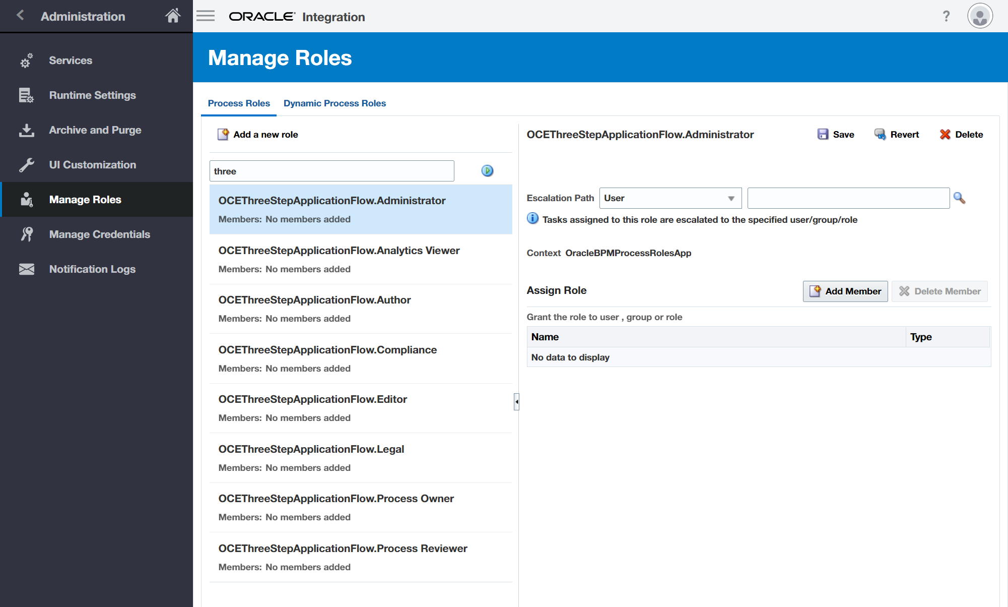Click the Notification Logs envelope icon
Viewport: 1008px width, 607px height.
pos(26,269)
